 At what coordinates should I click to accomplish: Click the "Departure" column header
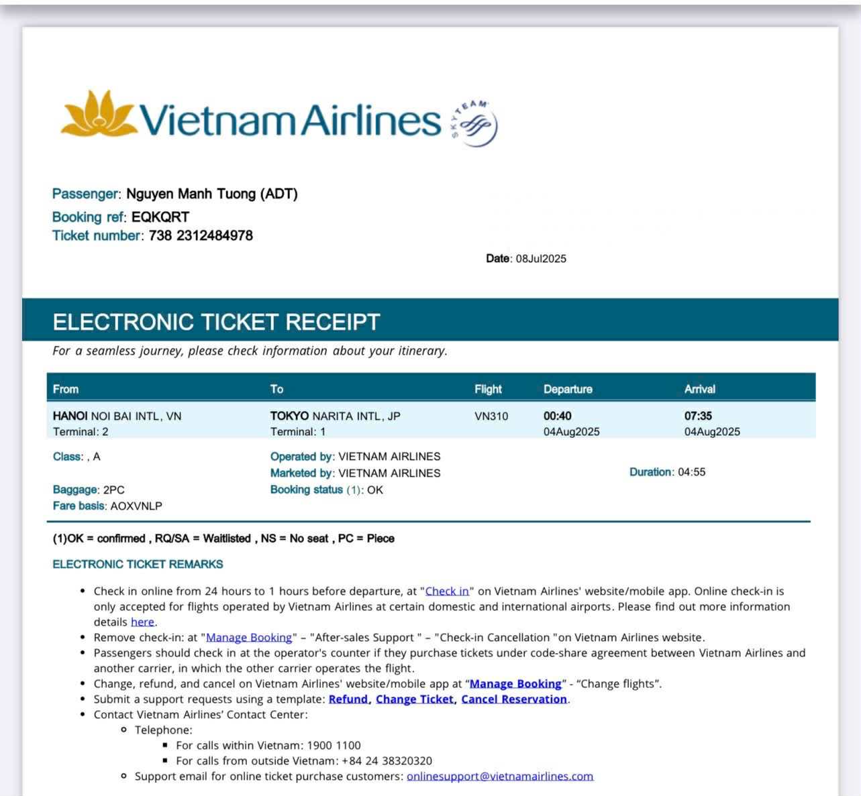click(x=568, y=390)
